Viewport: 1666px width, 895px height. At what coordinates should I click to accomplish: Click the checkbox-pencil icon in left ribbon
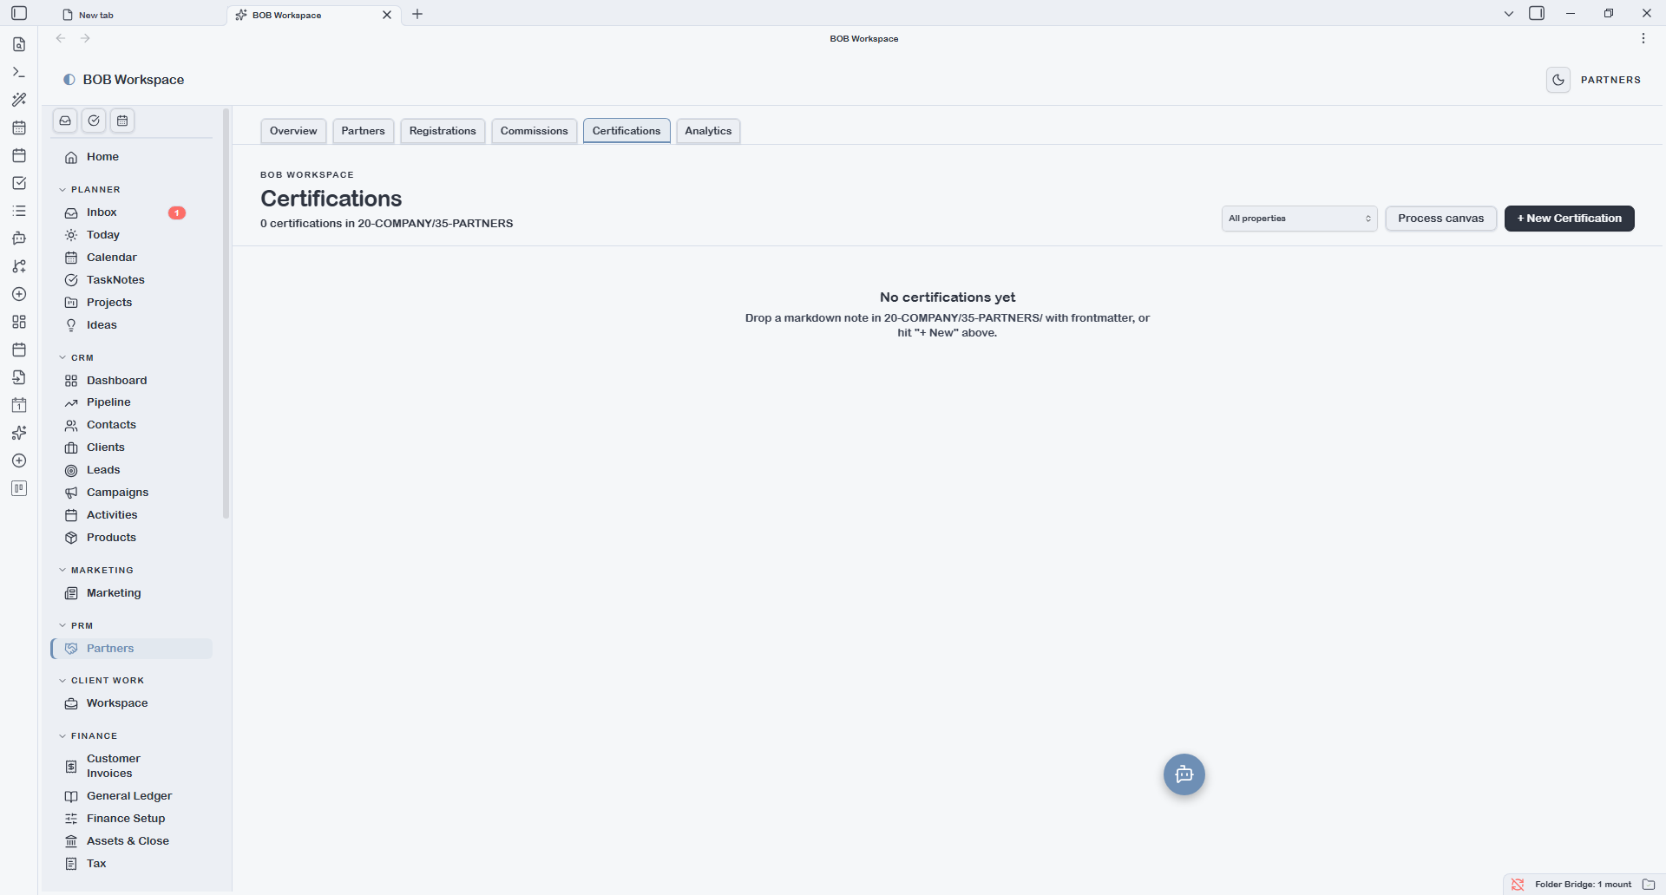pyautogui.click(x=19, y=183)
